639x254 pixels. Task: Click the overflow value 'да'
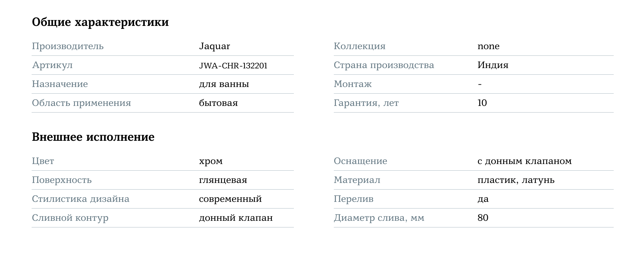(x=483, y=199)
